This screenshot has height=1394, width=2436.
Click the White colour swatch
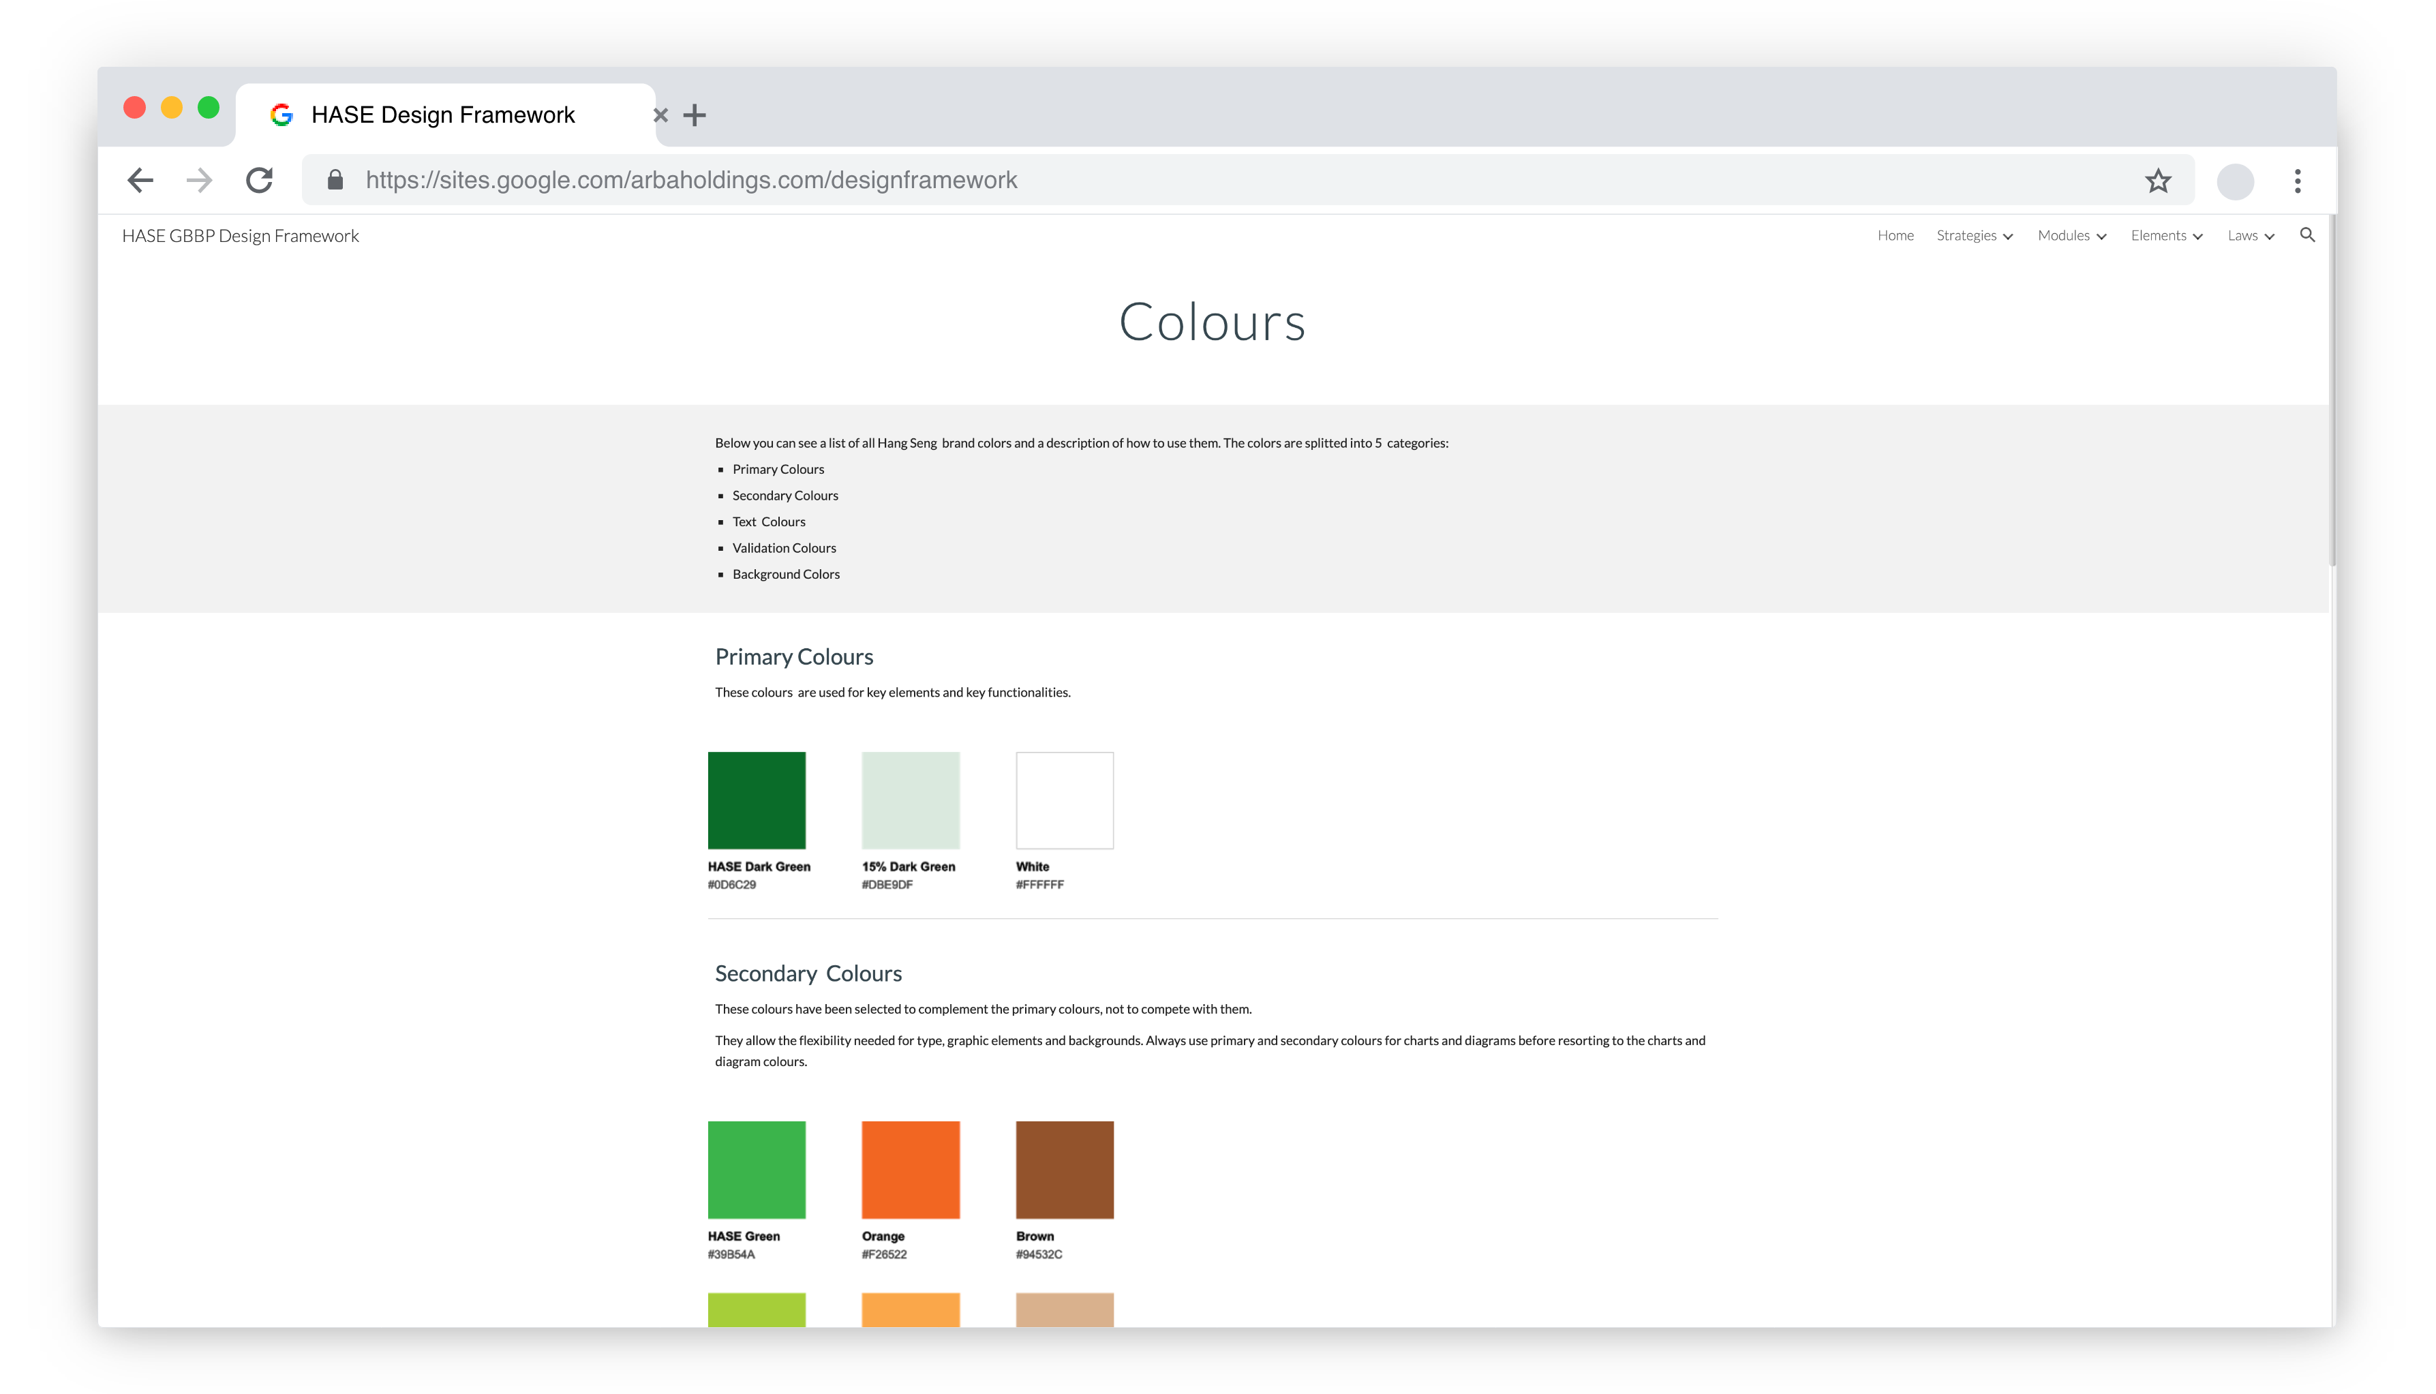[x=1065, y=800]
